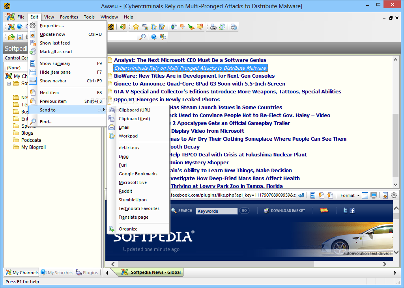Click the printer icon in the toolbar
This screenshot has width=404, height=288.
coord(213,27)
